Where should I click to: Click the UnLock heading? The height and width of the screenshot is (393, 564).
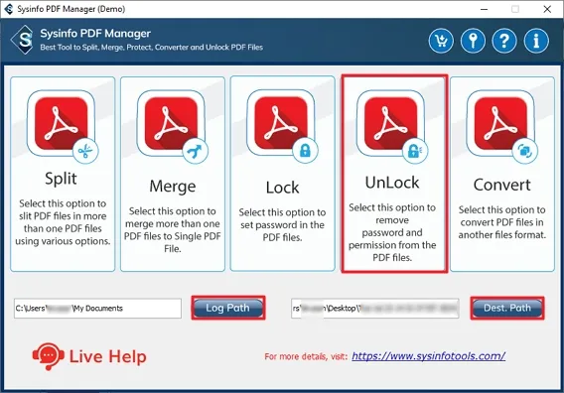click(x=392, y=183)
